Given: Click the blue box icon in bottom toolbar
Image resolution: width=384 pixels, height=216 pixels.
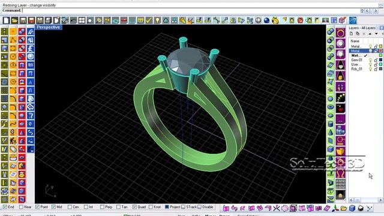Looking at the screenshot, I should point(352,208).
